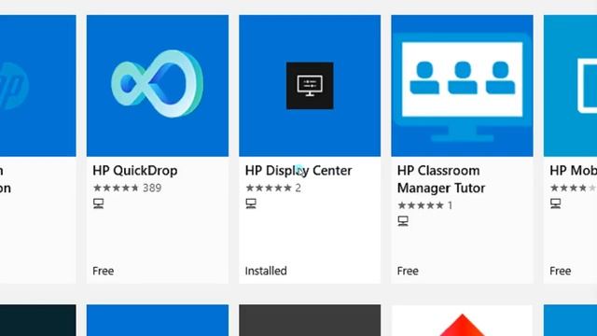The width and height of the screenshot is (597, 336).
Task: Click the Free price label of HP QuickDrop
Action: pos(104,271)
